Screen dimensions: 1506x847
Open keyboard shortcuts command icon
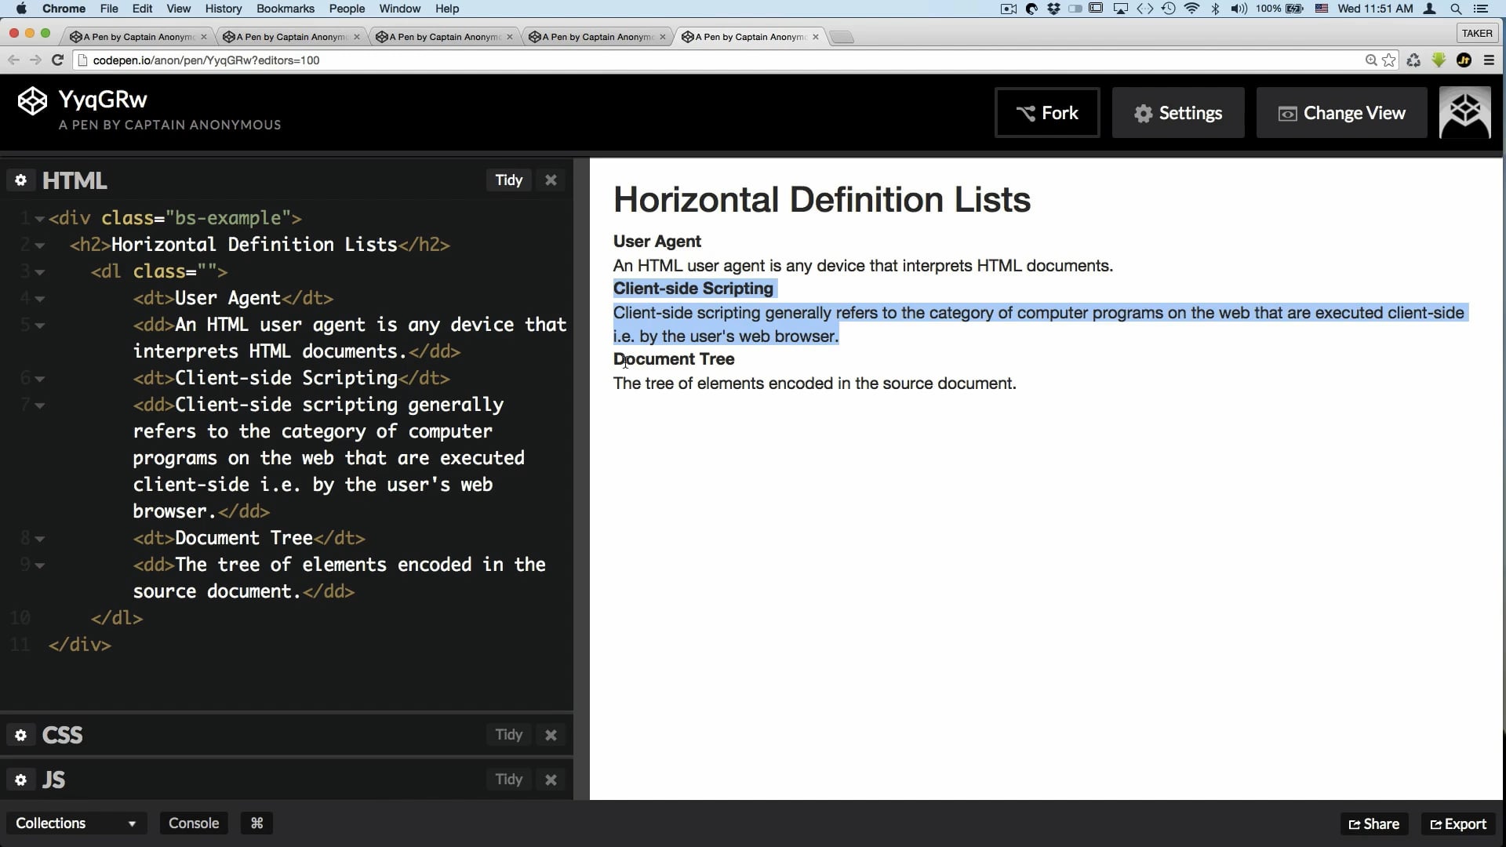click(x=256, y=823)
